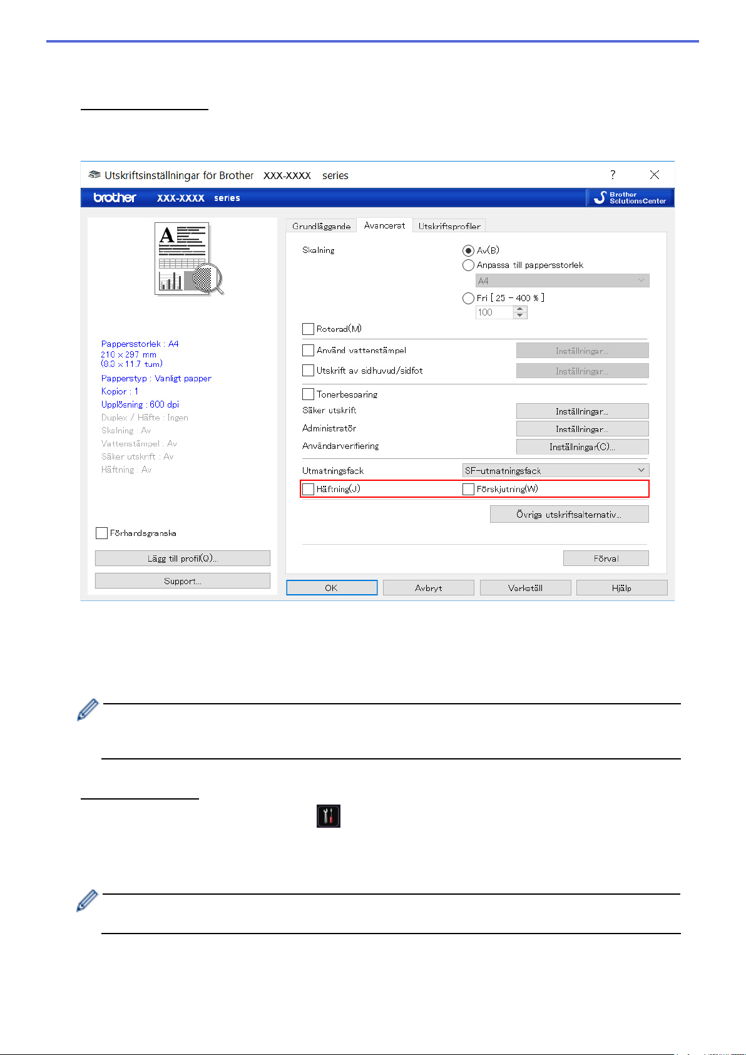This screenshot has height=1055, width=746.
Task: Enable the Häftning(J) checkbox
Action: coord(308,489)
